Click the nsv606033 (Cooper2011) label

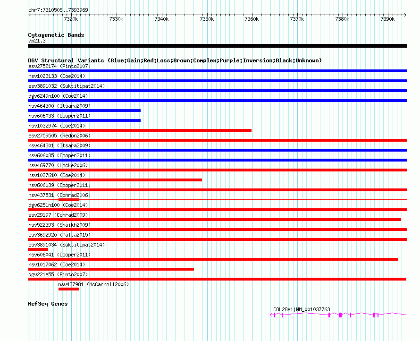[x=59, y=116]
